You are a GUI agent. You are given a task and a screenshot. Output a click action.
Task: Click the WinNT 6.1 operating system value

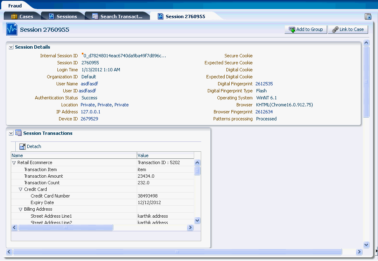(x=266, y=98)
